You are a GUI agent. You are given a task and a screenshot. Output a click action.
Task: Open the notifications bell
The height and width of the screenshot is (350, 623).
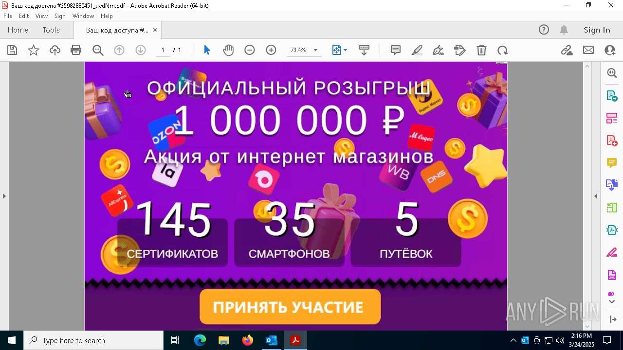click(x=564, y=30)
